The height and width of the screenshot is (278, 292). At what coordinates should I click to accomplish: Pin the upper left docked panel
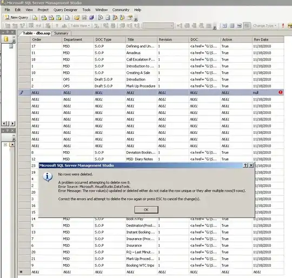[8, 32]
